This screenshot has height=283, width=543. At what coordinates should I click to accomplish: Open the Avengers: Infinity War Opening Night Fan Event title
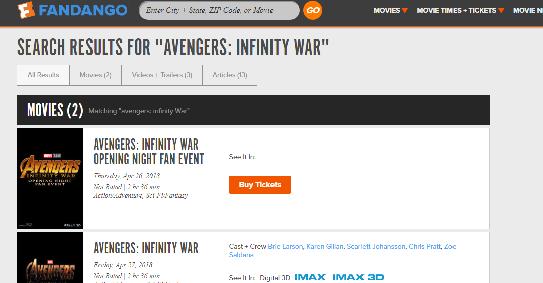coord(149,152)
